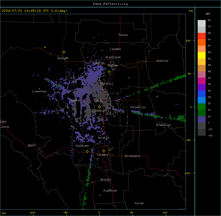Click the RockyMH town label
The height and width of the screenshot is (216, 221).
[x=63, y=58]
